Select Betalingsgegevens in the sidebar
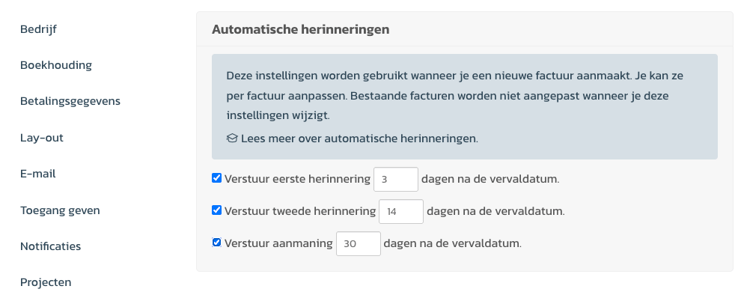Viewport: 741px width, 295px height. coord(70,101)
